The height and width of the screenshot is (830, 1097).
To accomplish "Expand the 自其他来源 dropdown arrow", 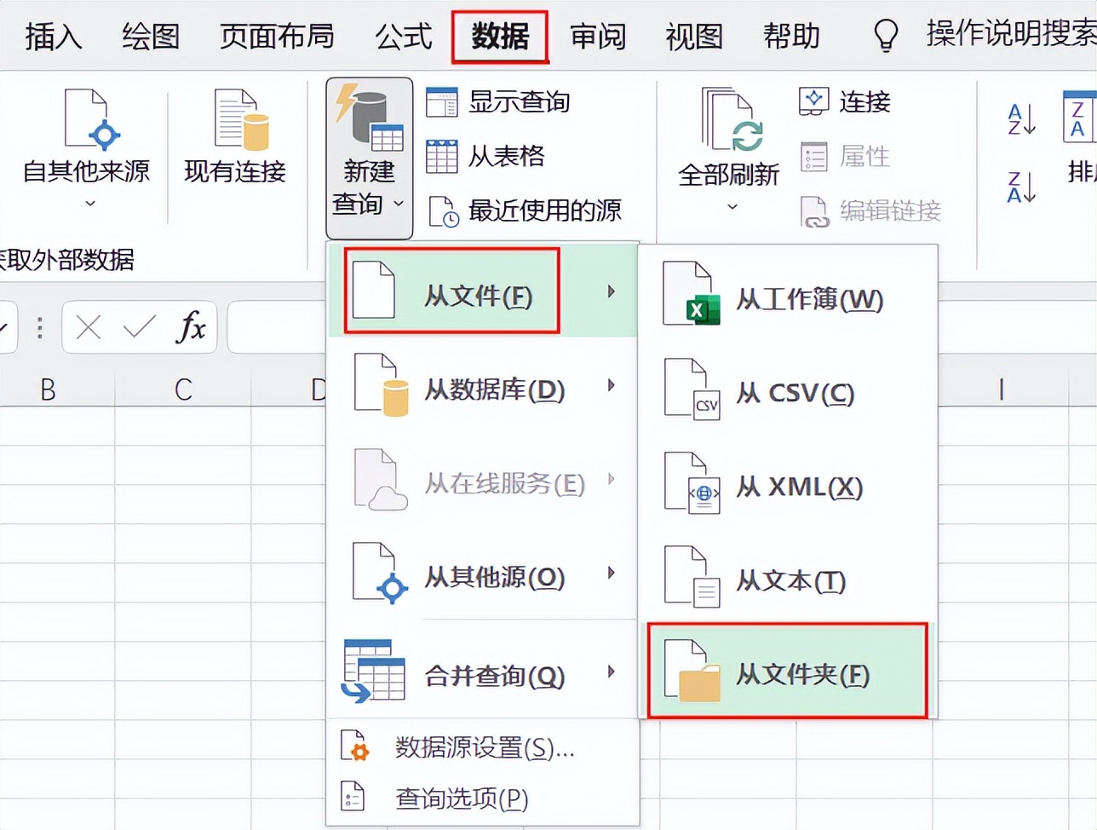I will (x=89, y=203).
